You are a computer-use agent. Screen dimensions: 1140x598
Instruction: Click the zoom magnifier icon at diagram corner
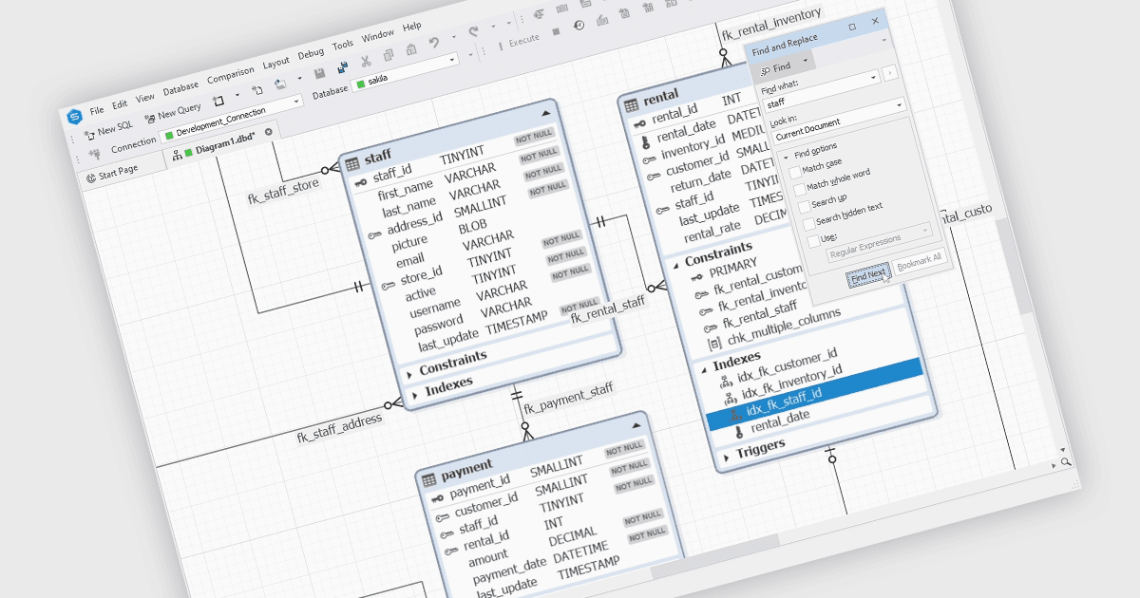[x=1066, y=461]
